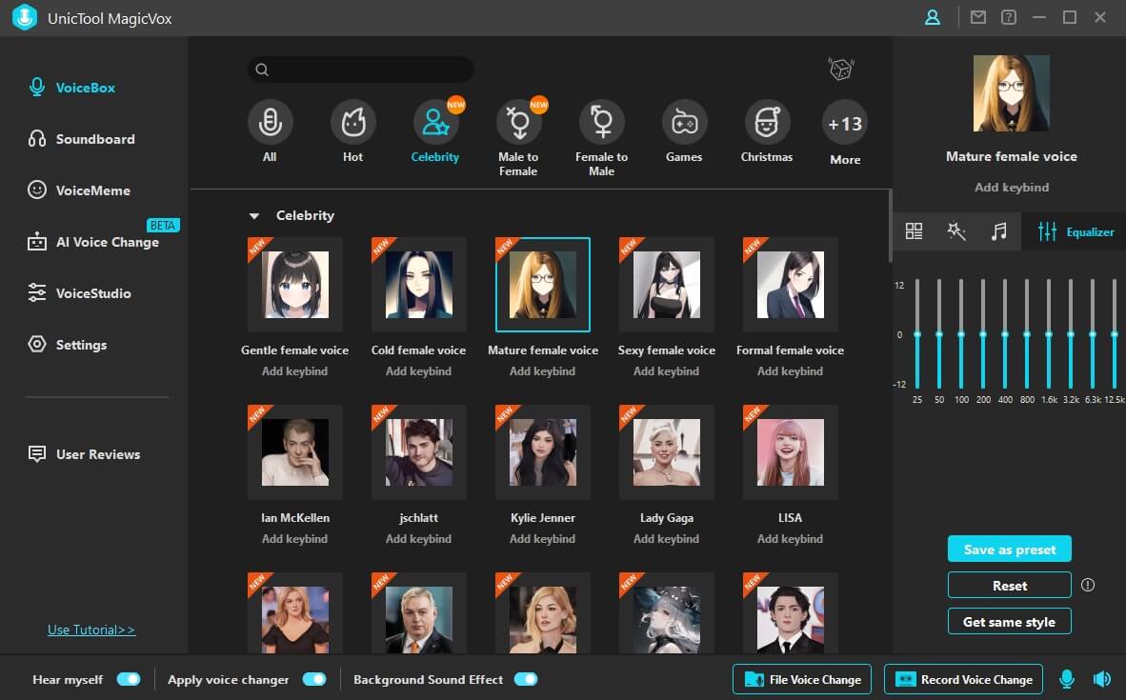
Task: Open the music note tab icon
Action: [x=999, y=231]
